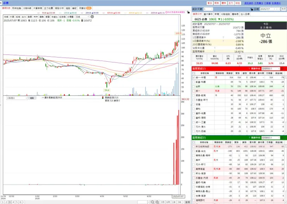Image resolution: width=287 pixels, height=204 pixels.
Task: Set chart range to 1年
Action: 174,202
